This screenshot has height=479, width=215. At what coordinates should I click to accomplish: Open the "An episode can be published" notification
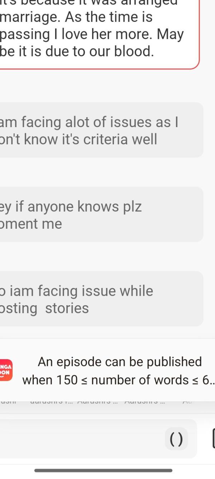[107, 370]
